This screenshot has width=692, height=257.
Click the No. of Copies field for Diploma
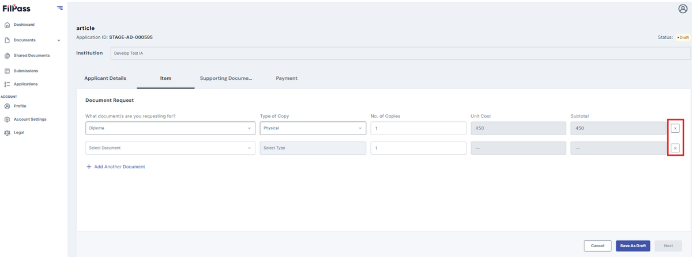419,128
